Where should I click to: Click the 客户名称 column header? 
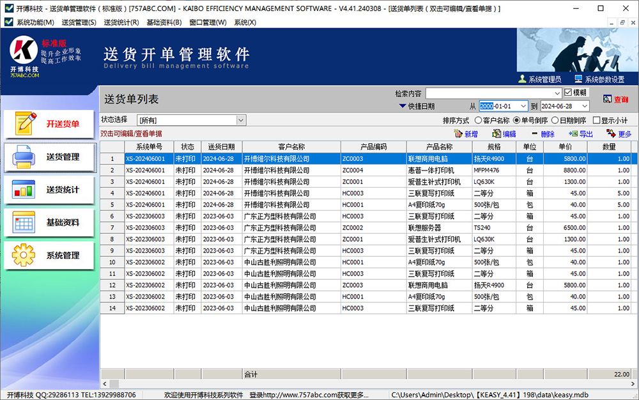click(291, 146)
